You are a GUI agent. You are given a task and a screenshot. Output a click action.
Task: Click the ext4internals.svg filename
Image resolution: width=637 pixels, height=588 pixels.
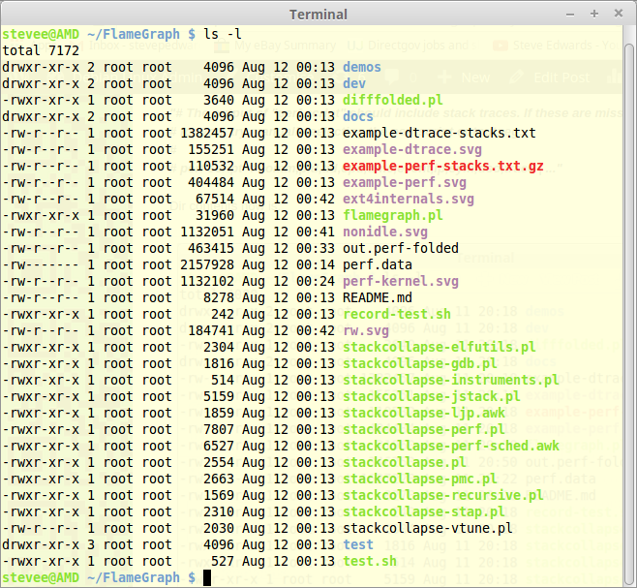click(x=409, y=199)
